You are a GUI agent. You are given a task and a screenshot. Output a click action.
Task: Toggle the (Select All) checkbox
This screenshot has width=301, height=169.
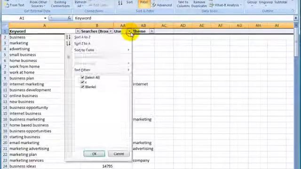[x=83, y=77]
